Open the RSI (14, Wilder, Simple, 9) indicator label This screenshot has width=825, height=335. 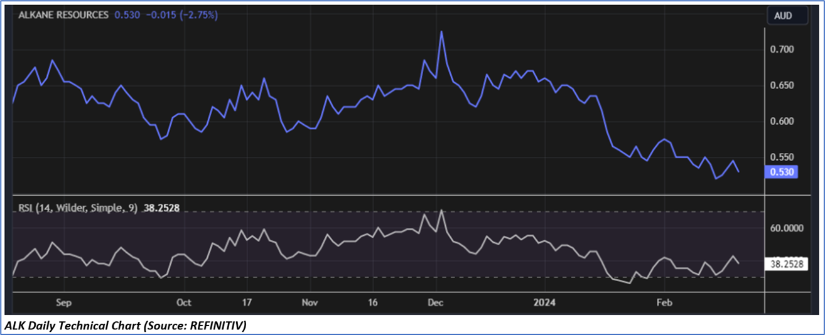click(x=77, y=208)
